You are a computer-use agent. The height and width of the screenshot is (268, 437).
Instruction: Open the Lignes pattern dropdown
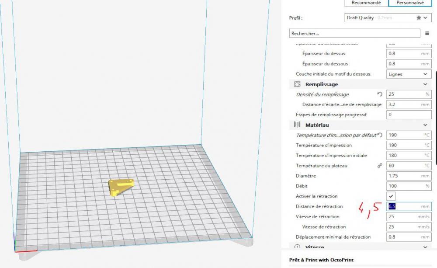pyautogui.click(x=409, y=74)
